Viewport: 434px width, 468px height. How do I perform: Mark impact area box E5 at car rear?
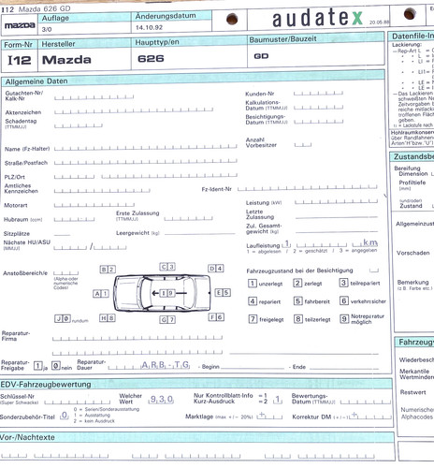[223, 293]
